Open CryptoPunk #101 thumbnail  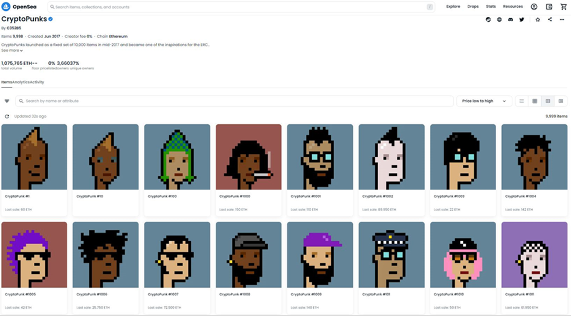tap(392, 255)
